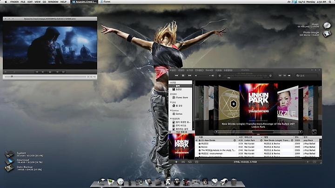Viewport: 335px width, 188px height.
Task: Select the '01-New Divide' track row
Action: click(257, 140)
